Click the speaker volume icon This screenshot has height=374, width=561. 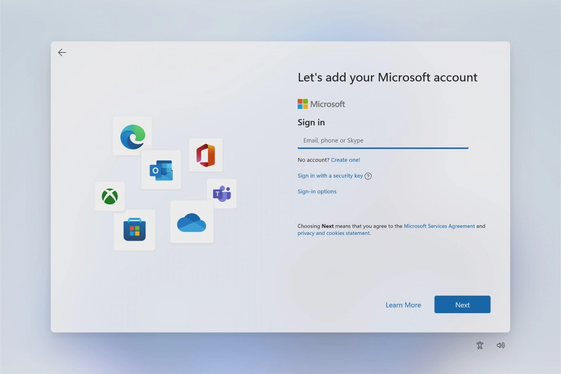pyautogui.click(x=501, y=345)
